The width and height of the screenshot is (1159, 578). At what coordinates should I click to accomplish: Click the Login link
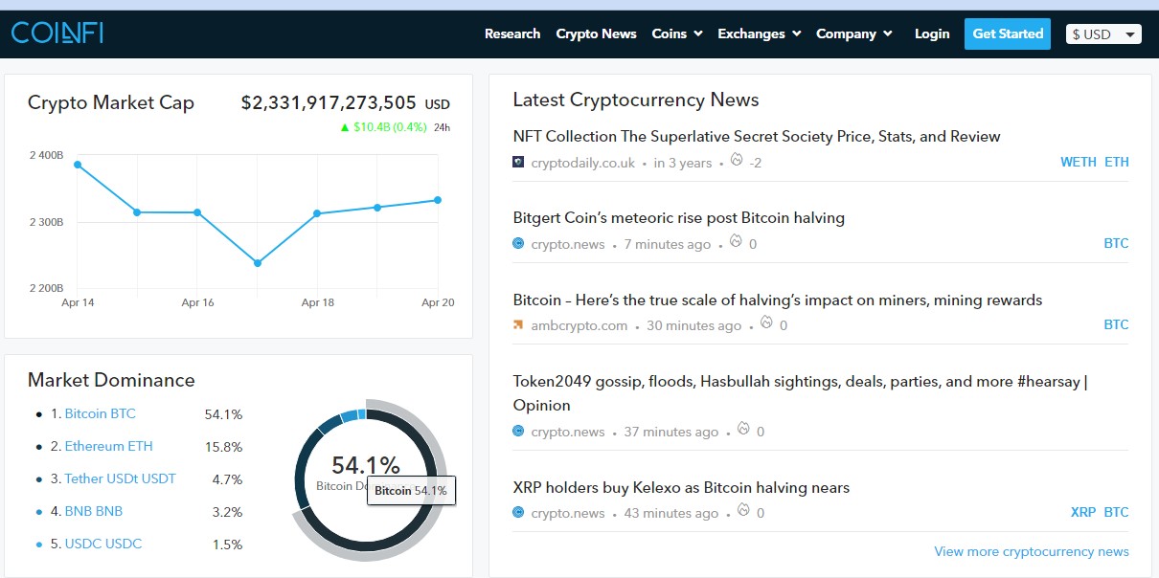coord(932,33)
